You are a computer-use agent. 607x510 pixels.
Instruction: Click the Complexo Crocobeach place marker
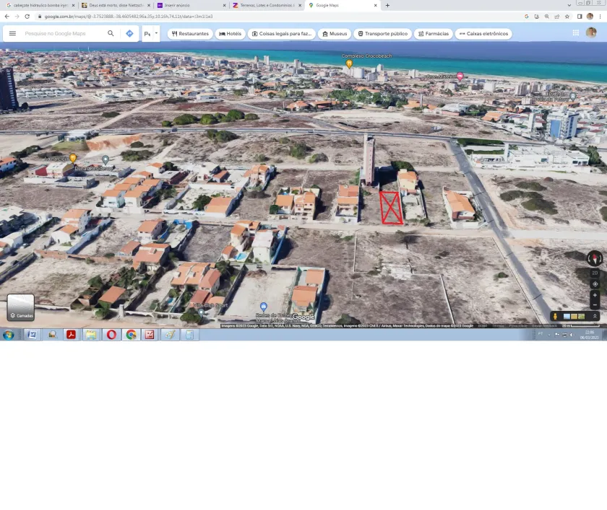click(x=348, y=62)
